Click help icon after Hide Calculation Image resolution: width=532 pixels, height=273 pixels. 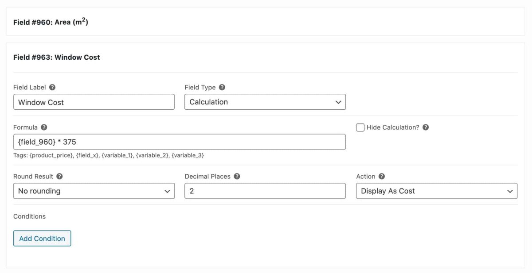pyautogui.click(x=426, y=127)
